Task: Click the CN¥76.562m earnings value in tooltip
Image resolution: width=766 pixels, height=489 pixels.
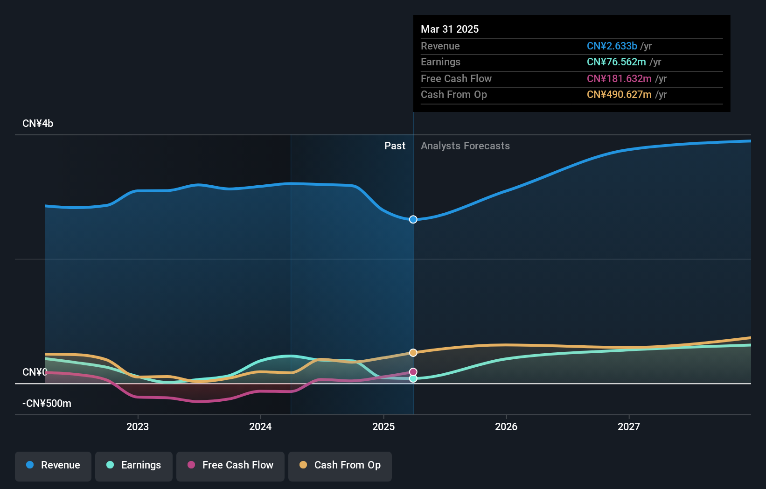Action: [616, 62]
